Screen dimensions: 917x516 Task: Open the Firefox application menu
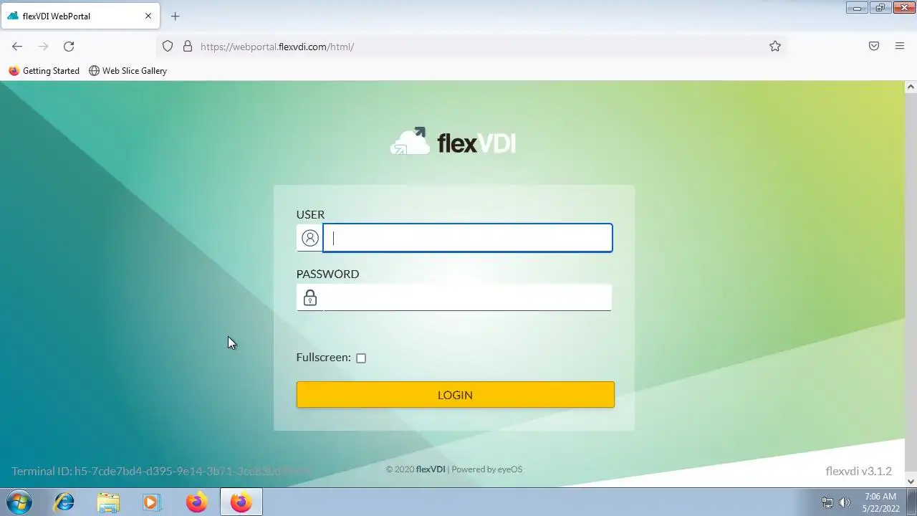pos(900,46)
